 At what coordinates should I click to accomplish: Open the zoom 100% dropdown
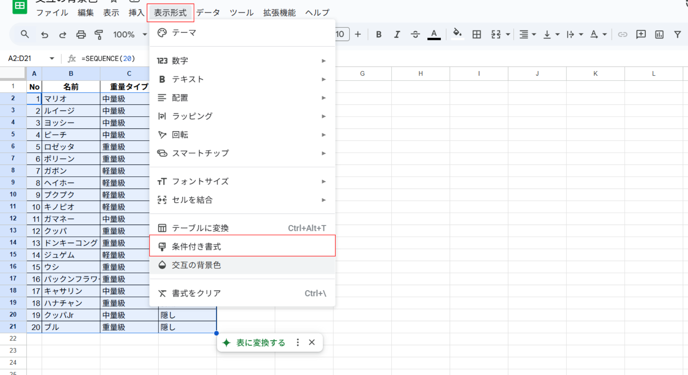(x=130, y=34)
